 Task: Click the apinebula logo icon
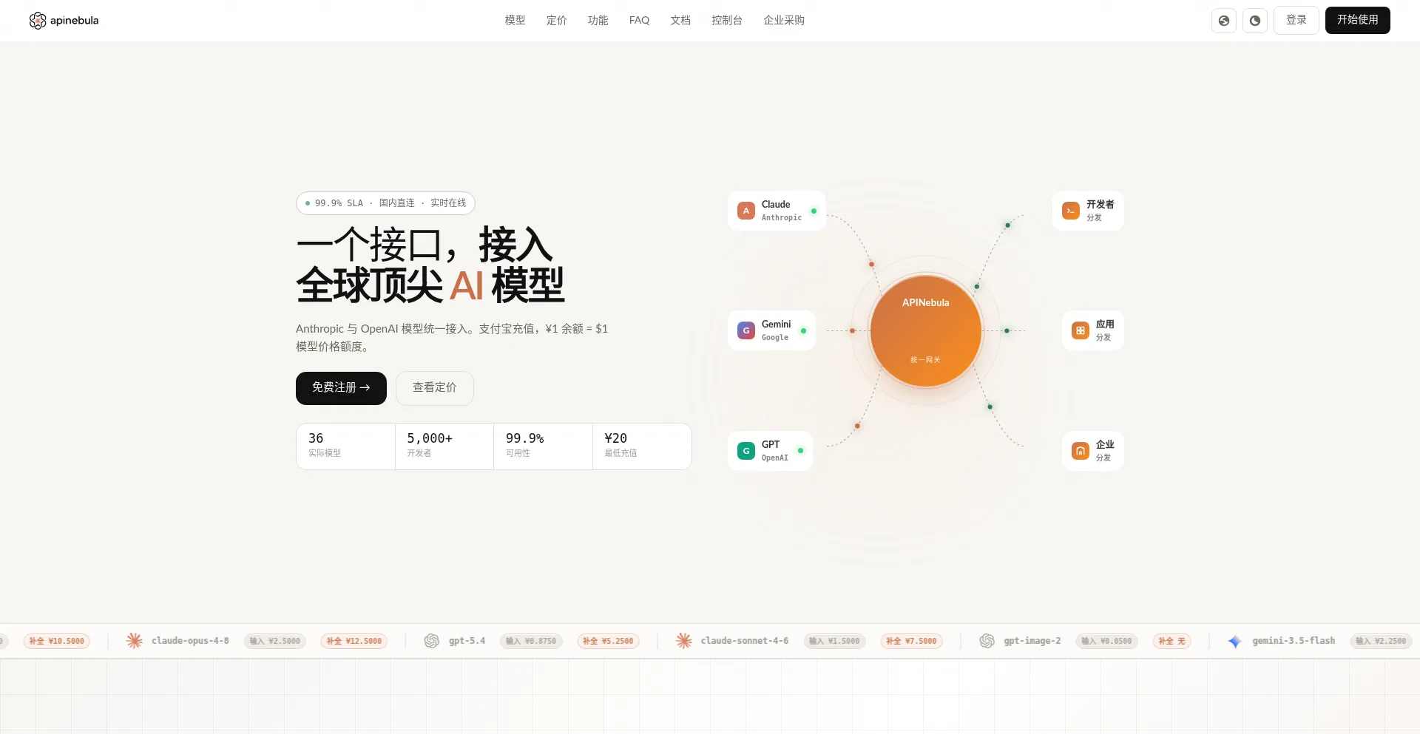38,21
